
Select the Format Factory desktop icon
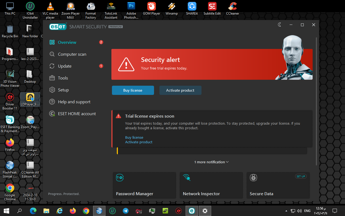(91, 11)
